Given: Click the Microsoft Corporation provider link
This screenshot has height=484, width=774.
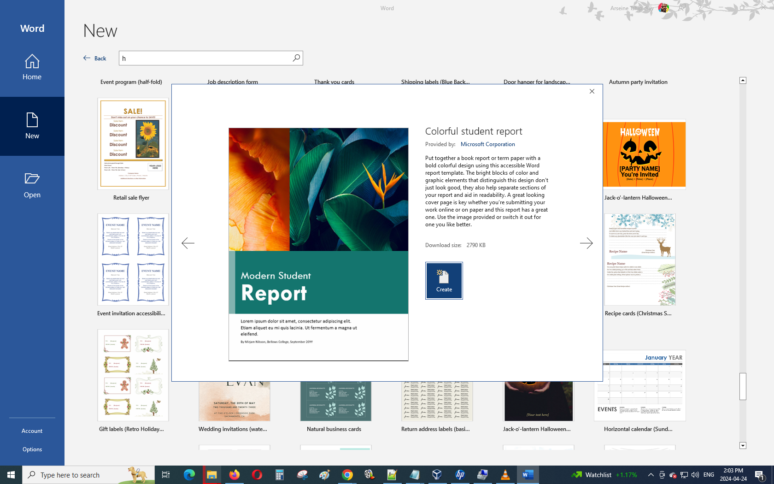Looking at the screenshot, I should tap(487, 144).
